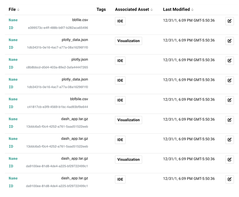Click the edit icon for plotly.json
239x197 pixels.
(x=229, y=60)
